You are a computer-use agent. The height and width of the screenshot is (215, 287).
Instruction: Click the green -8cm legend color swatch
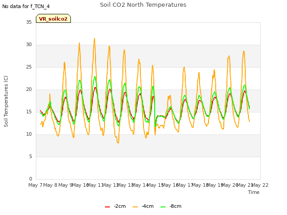coord(163,207)
